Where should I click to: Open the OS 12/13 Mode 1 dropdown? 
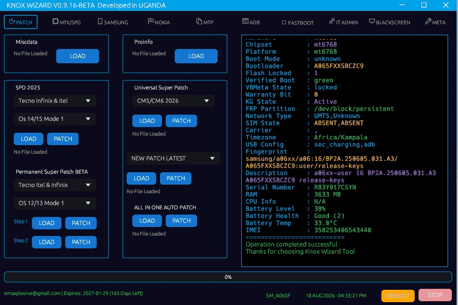55,203
